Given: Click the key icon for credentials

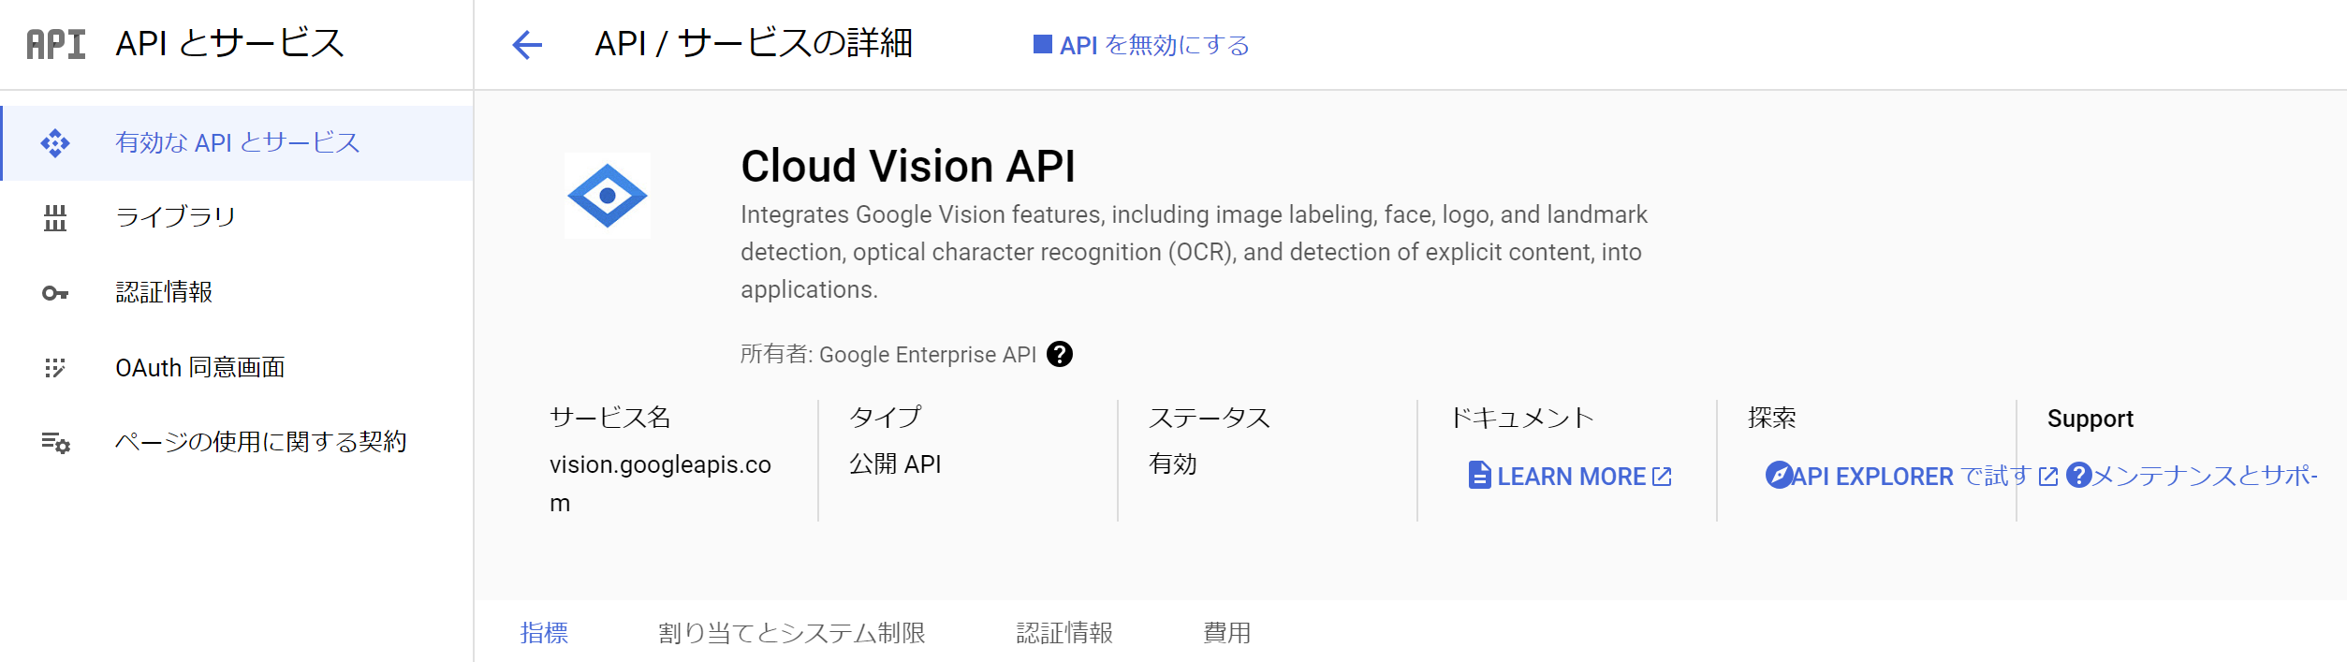Looking at the screenshot, I should pyautogui.click(x=55, y=293).
